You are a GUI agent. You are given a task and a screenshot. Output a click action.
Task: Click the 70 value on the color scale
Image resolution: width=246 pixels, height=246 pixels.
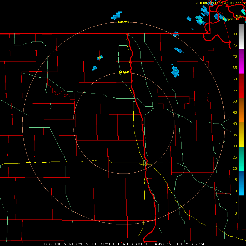point(235,57)
